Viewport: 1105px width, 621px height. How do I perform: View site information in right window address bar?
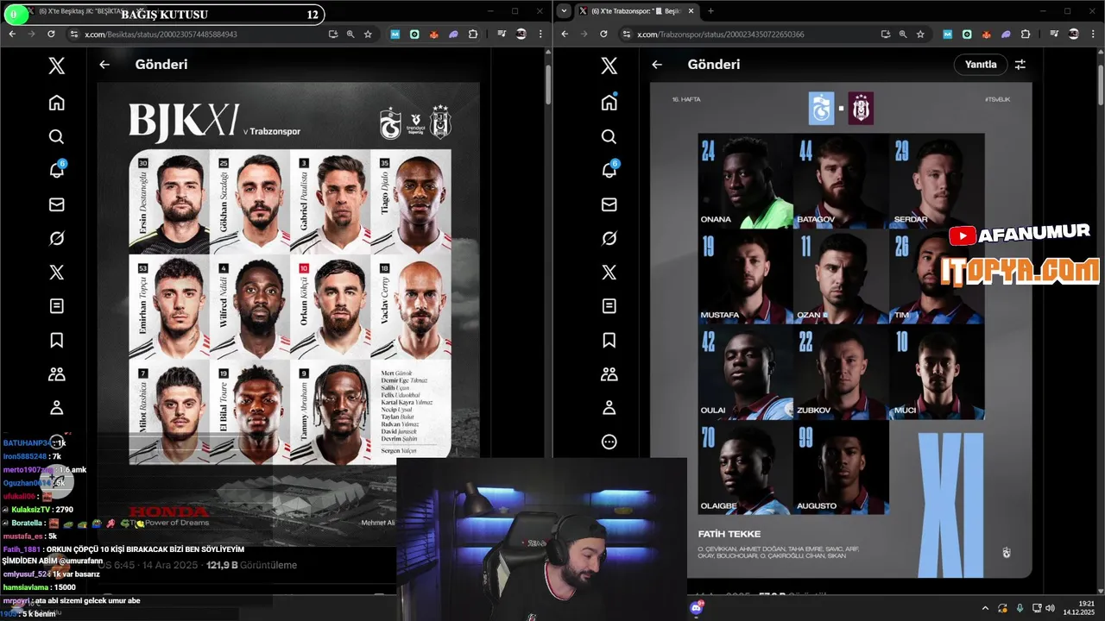[627, 34]
